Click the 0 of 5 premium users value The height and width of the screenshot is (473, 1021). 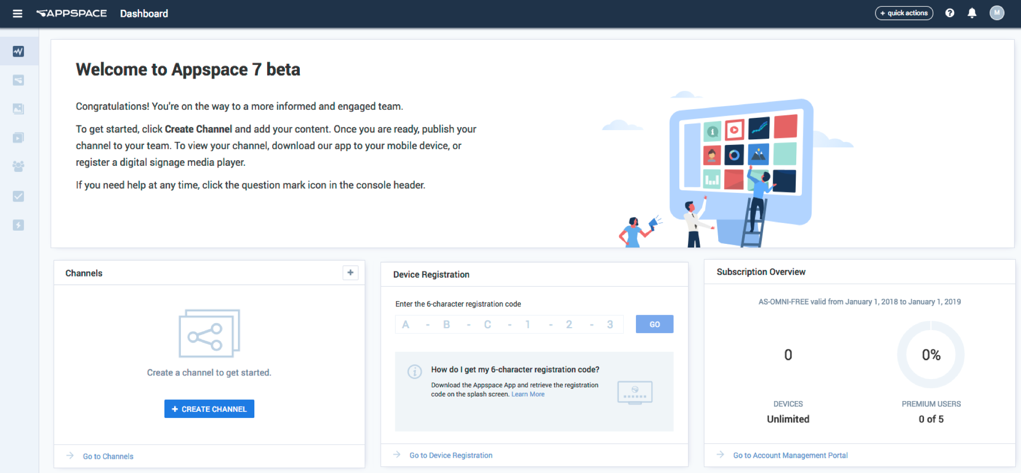pyautogui.click(x=931, y=419)
